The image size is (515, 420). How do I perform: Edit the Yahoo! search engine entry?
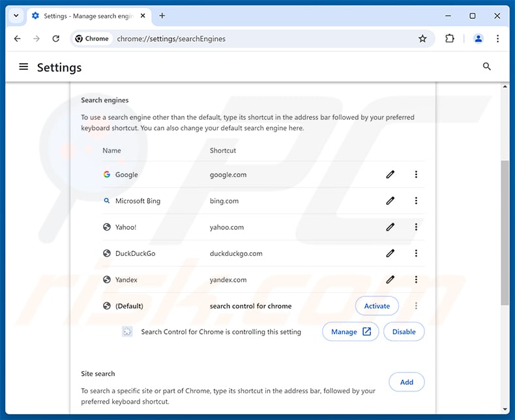(390, 227)
